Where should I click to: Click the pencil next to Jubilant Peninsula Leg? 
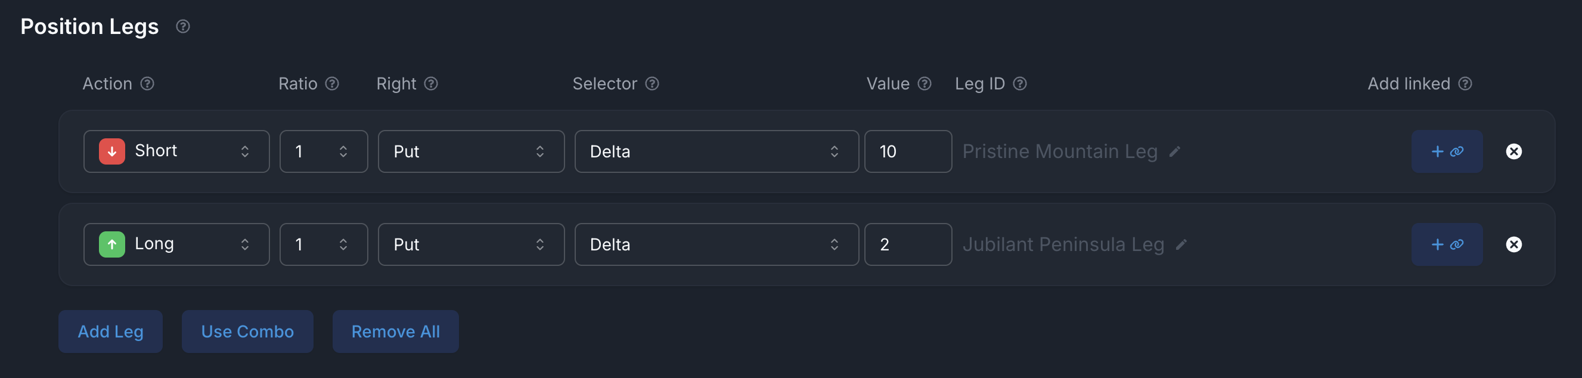coord(1181,244)
